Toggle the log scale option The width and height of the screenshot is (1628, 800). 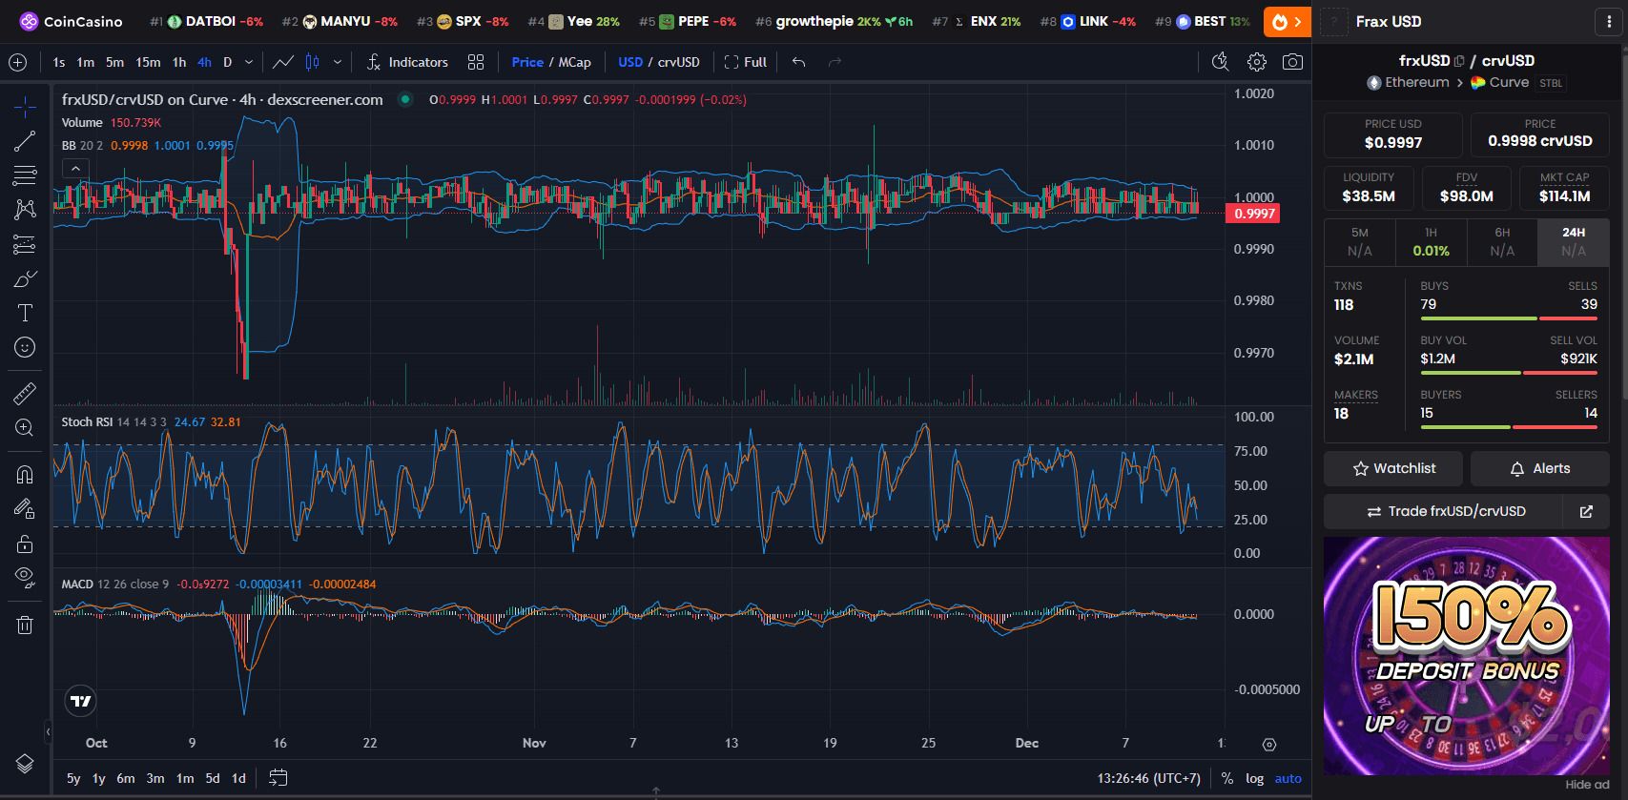(1254, 778)
